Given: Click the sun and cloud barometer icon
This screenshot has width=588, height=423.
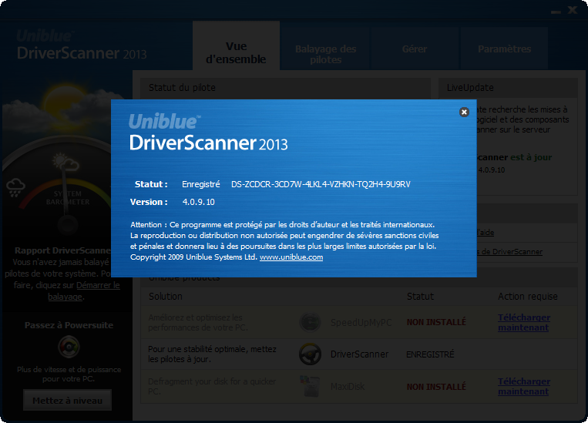Looking at the screenshot, I should 66,162.
